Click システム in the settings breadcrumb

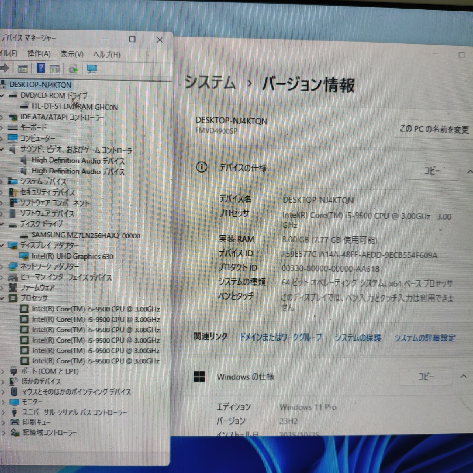[x=210, y=83]
